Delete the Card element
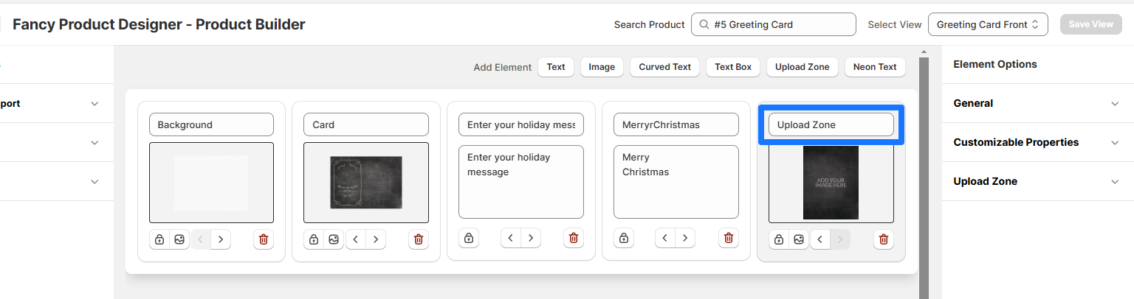This screenshot has width=1134, height=299. coord(419,239)
